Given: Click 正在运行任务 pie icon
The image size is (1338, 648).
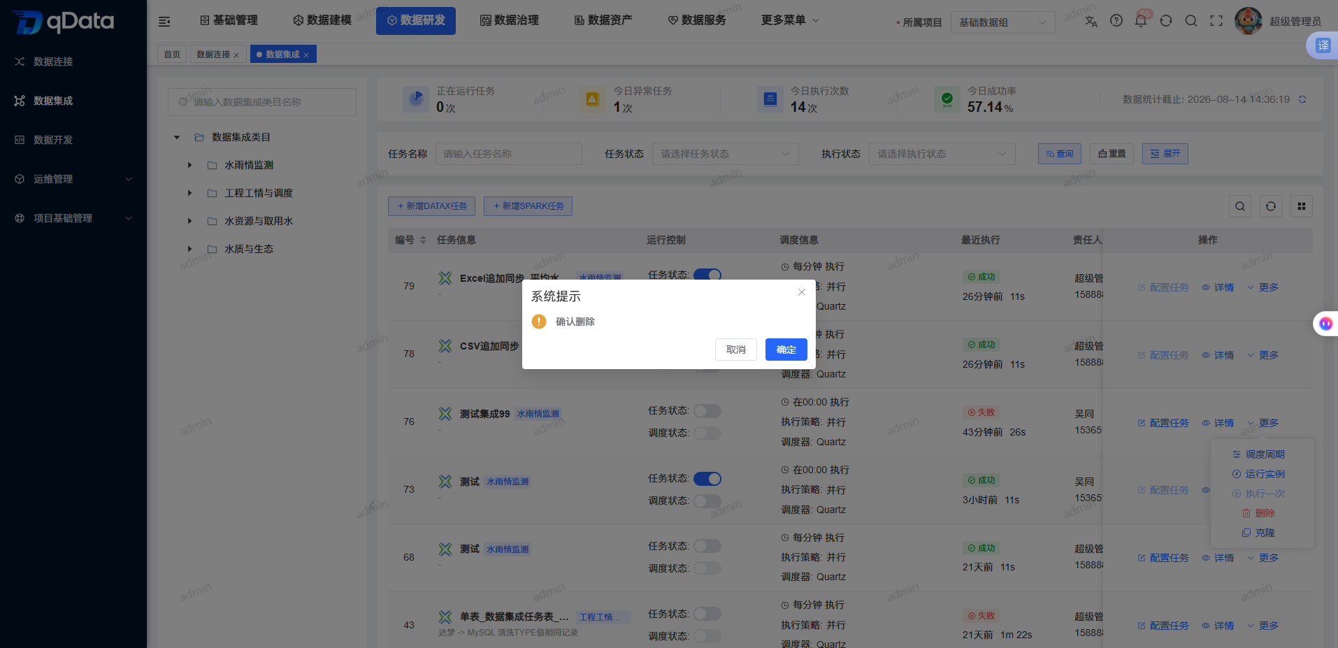Looking at the screenshot, I should click(416, 99).
